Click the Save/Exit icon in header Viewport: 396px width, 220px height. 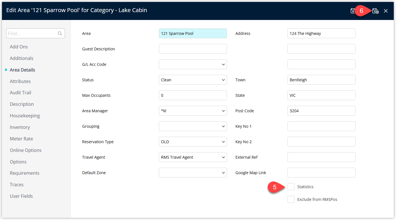(375, 11)
